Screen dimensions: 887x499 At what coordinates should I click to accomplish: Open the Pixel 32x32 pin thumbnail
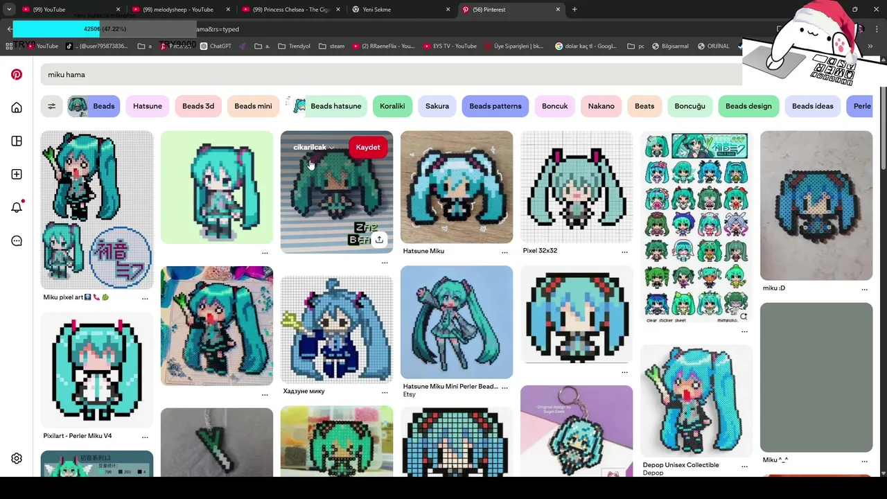click(x=577, y=187)
